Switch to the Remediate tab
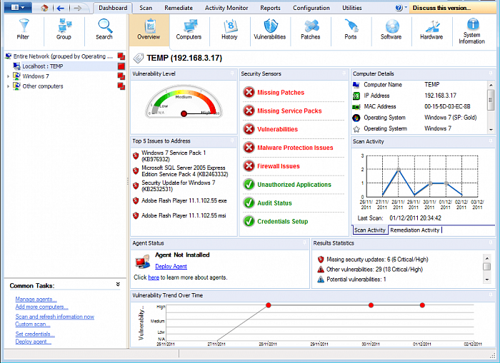Image resolution: width=500 pixels, height=363 pixels. click(179, 8)
